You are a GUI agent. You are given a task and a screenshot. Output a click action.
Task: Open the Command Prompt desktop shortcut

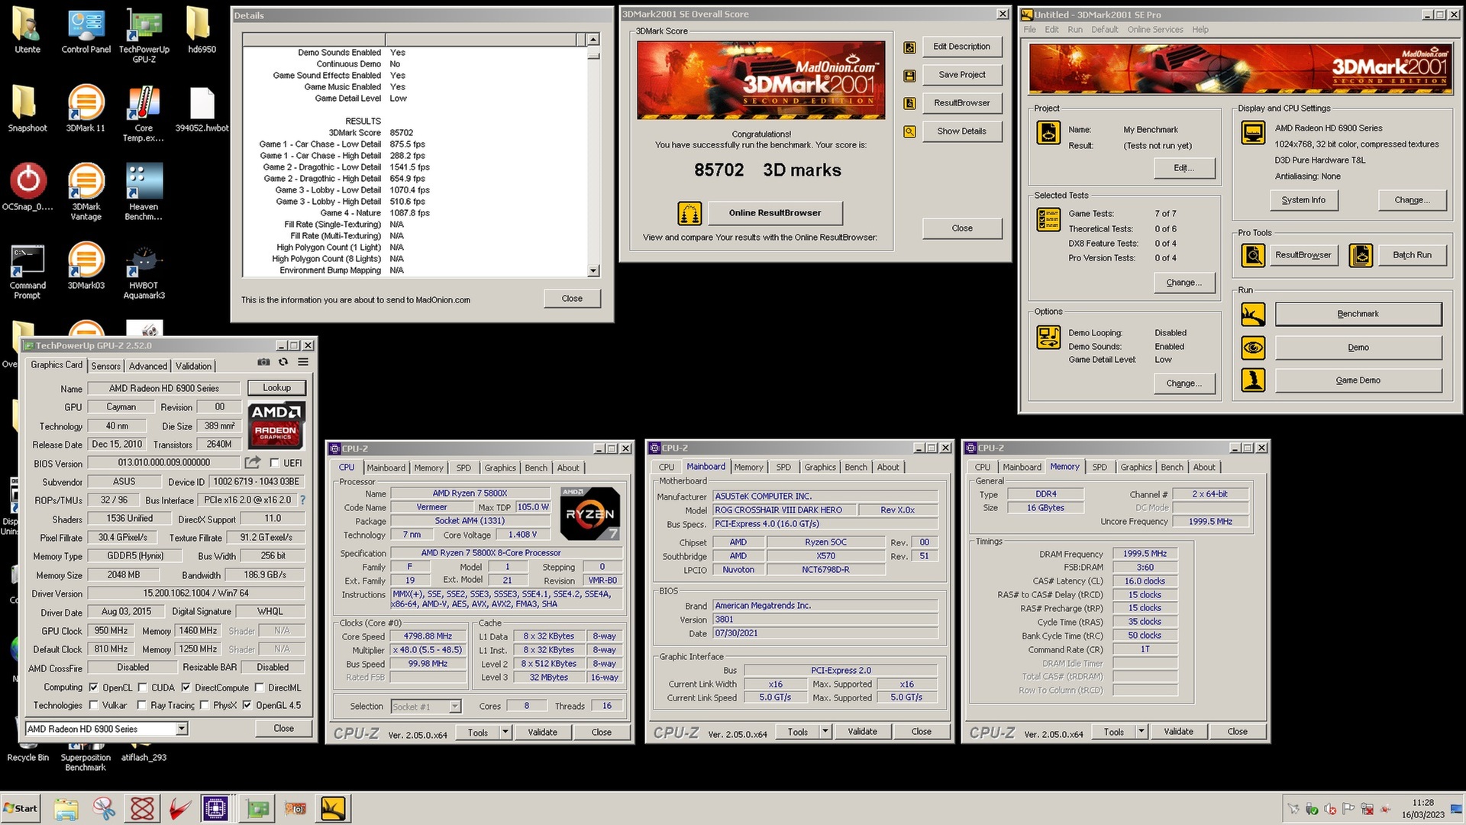coord(27,270)
